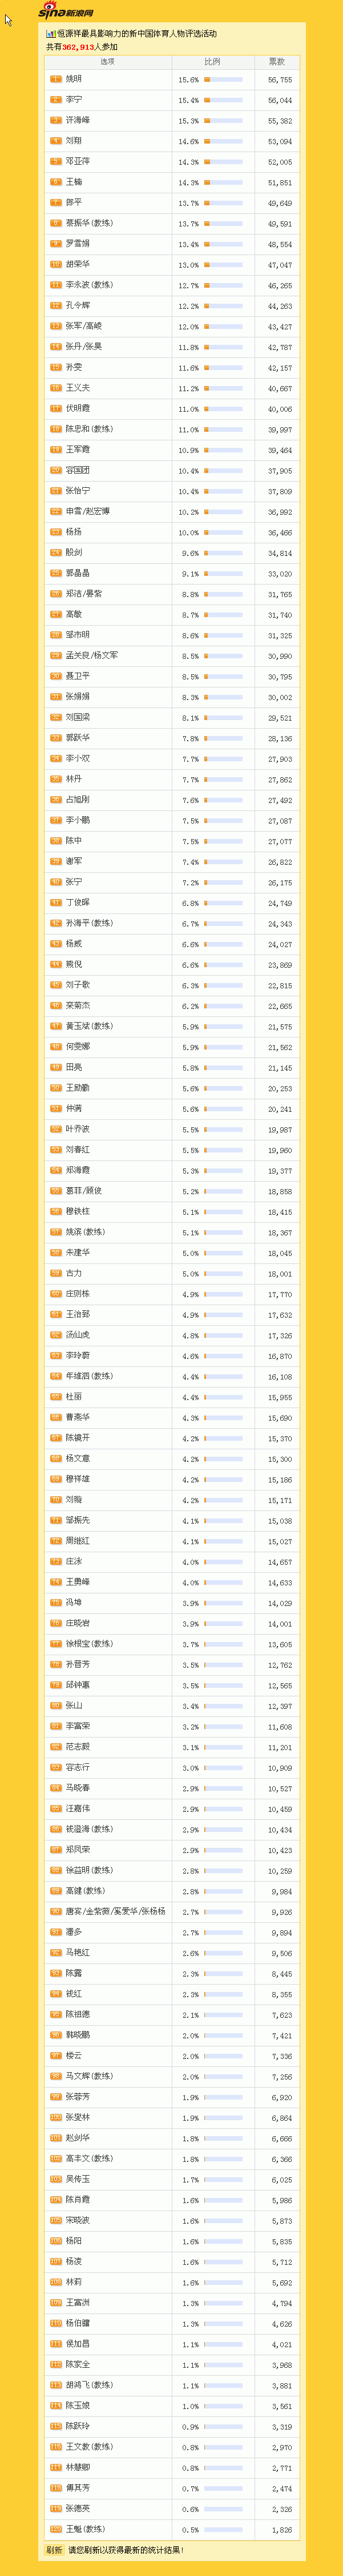The width and height of the screenshot is (343, 2576).
Task: Click the percentage bar for 蔡振华(教练)
Action: [223, 223]
